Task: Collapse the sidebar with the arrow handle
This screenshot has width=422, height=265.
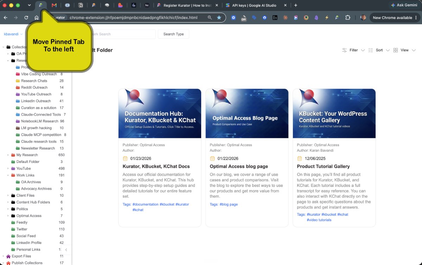Action: 66,250
